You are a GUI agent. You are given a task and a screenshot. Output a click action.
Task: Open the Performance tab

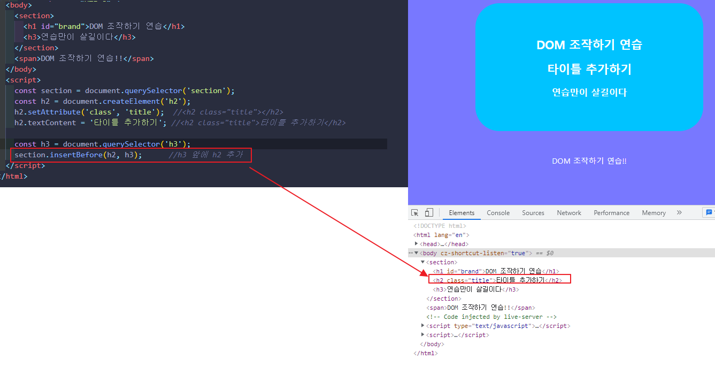click(611, 212)
